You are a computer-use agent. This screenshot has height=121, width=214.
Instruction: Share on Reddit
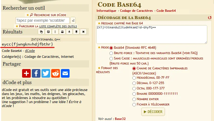point(56,73)
